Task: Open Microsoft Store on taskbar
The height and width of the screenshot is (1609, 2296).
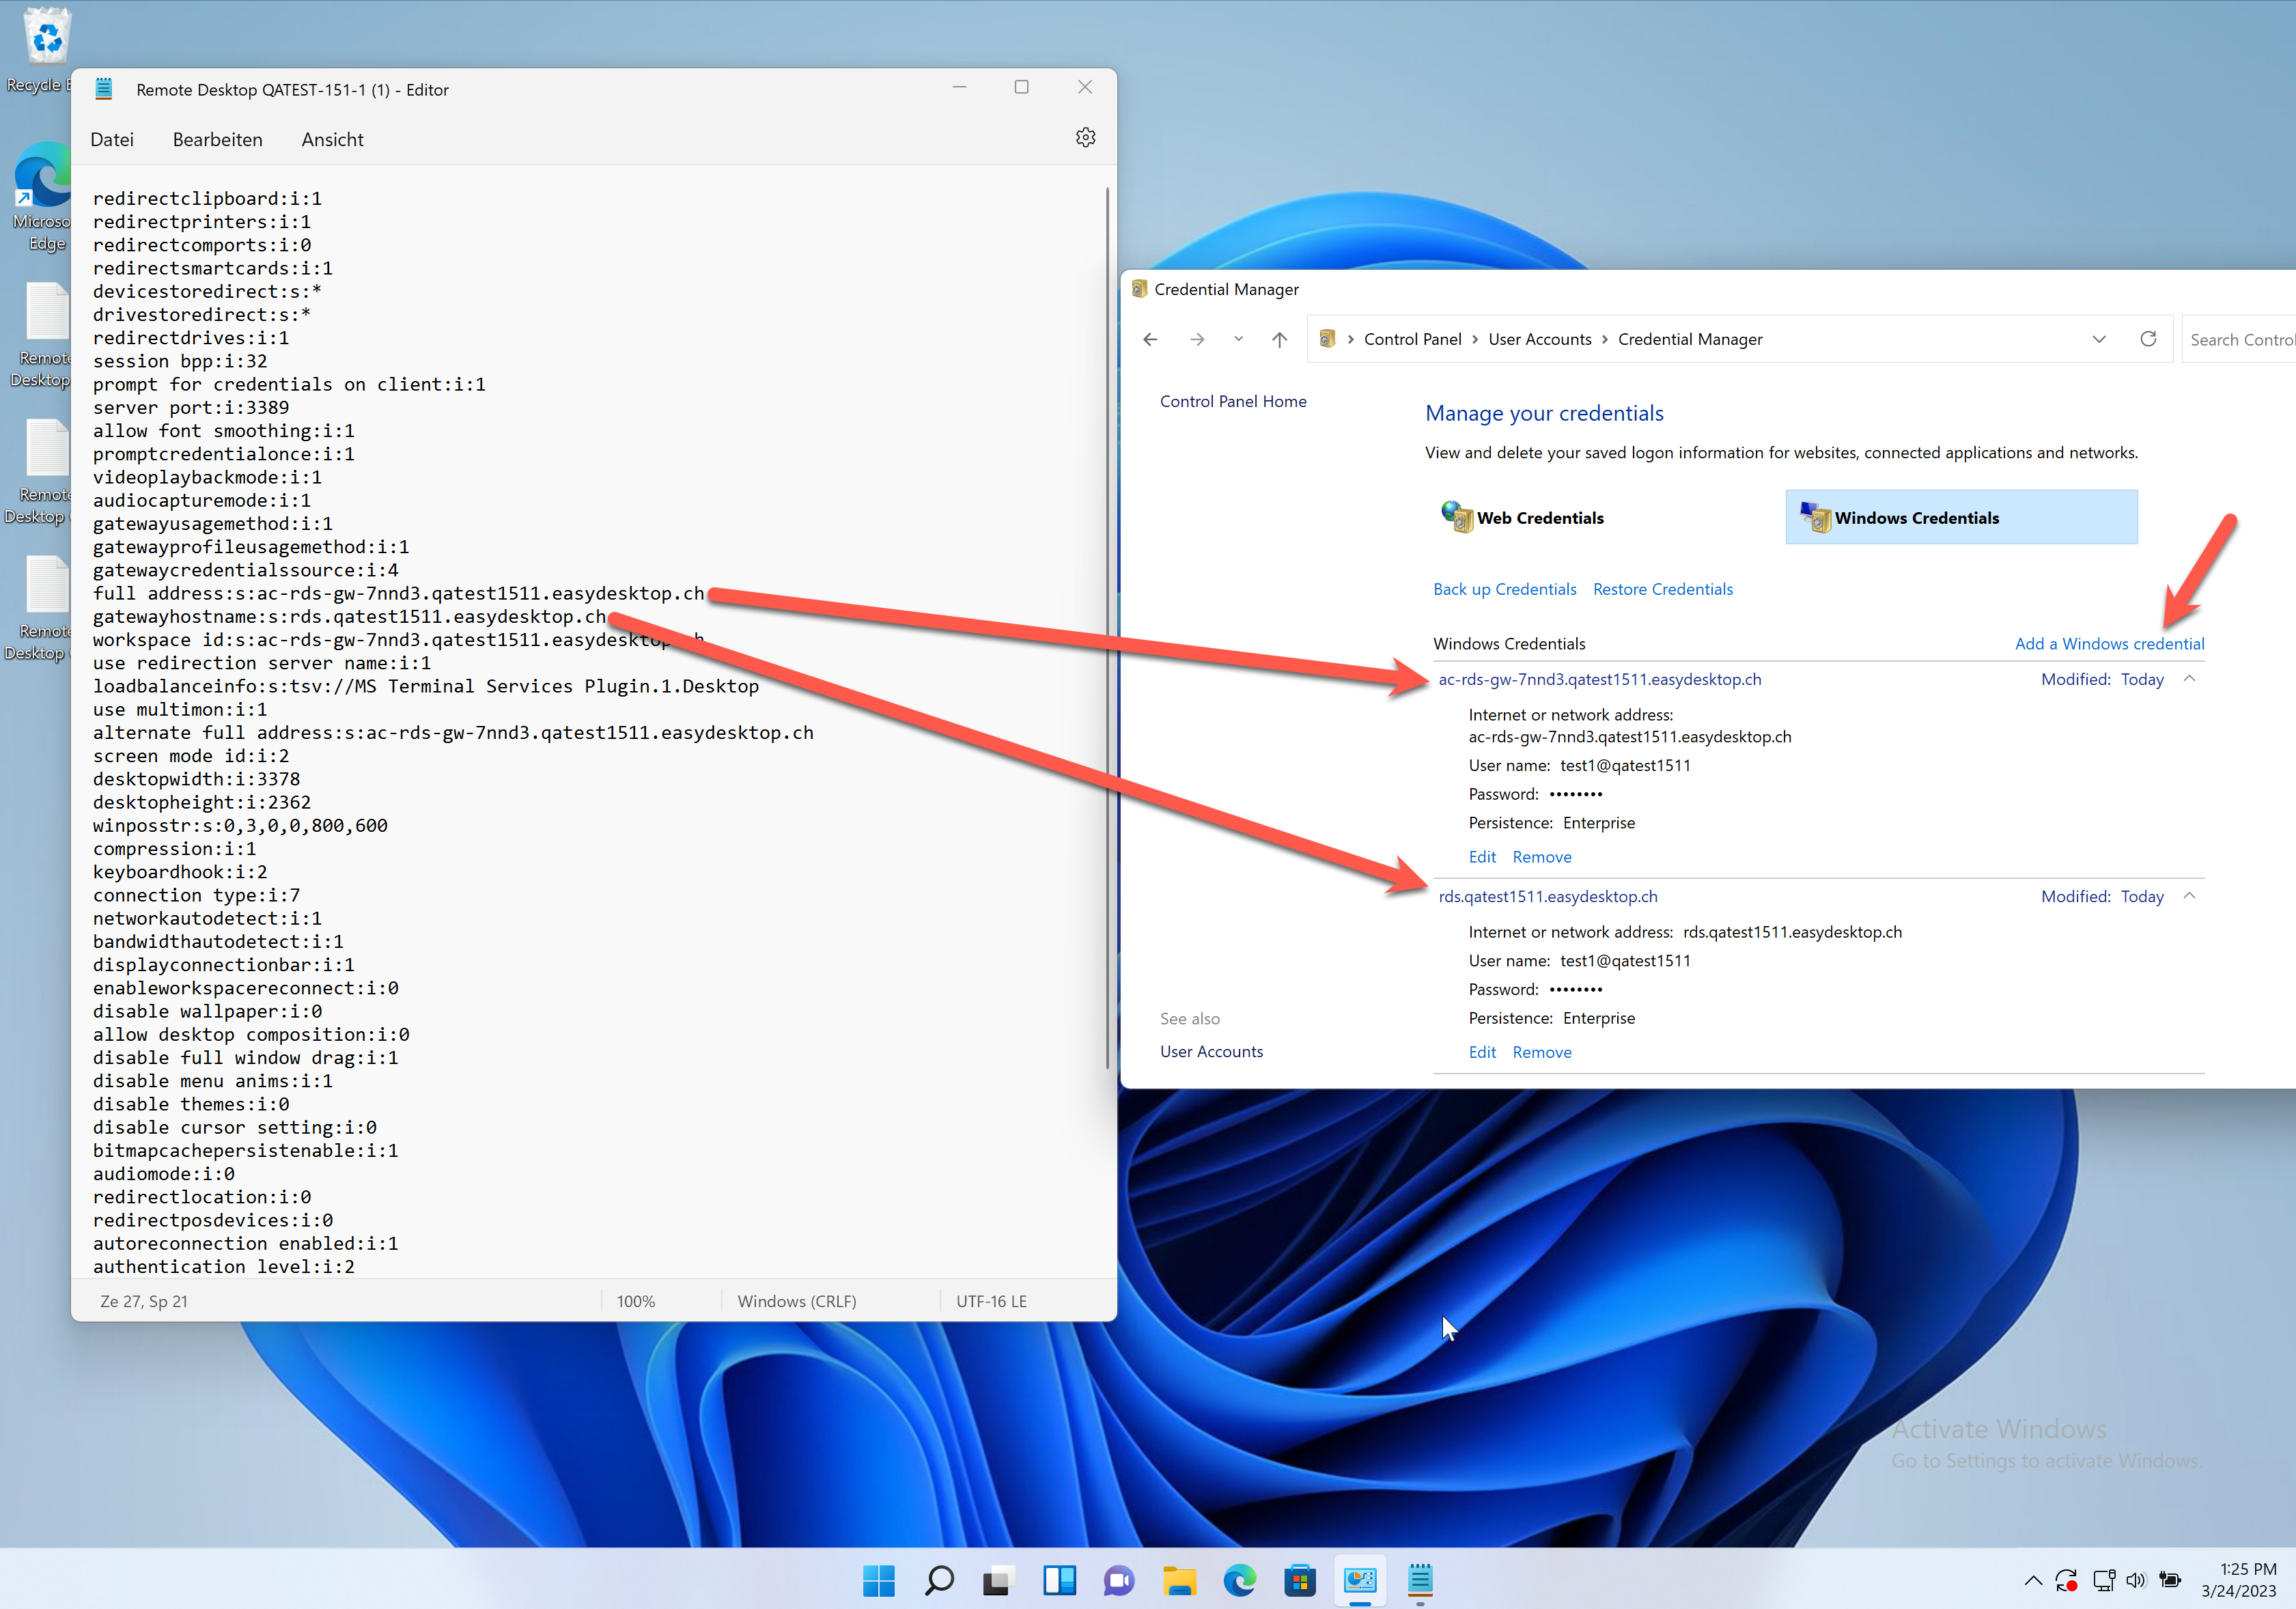Action: (1299, 1580)
